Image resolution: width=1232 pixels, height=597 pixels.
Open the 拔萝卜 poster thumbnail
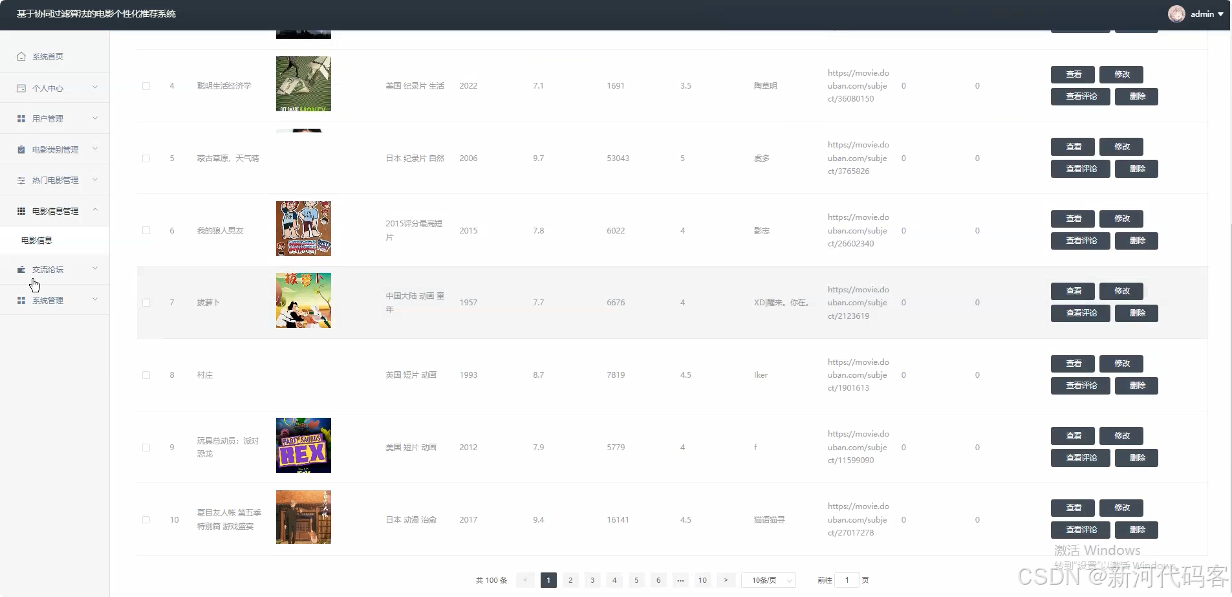(x=303, y=300)
